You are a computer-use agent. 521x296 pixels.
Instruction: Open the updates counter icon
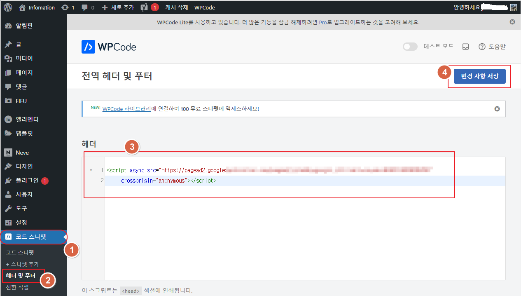tap(68, 7)
